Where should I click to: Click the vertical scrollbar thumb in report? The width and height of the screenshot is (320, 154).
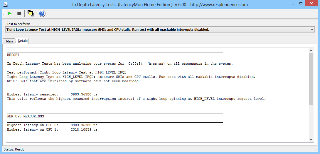pyautogui.click(x=311, y=79)
